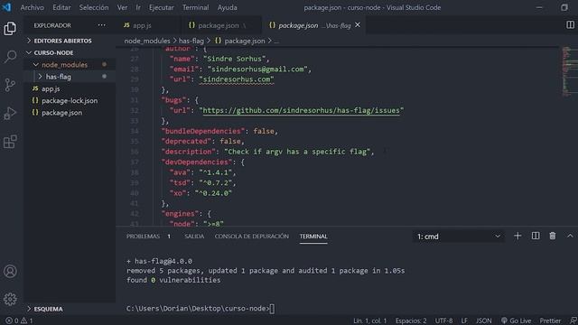Split the terminal panel
Image resolution: width=578 pixels, height=325 pixels.
[536, 237]
